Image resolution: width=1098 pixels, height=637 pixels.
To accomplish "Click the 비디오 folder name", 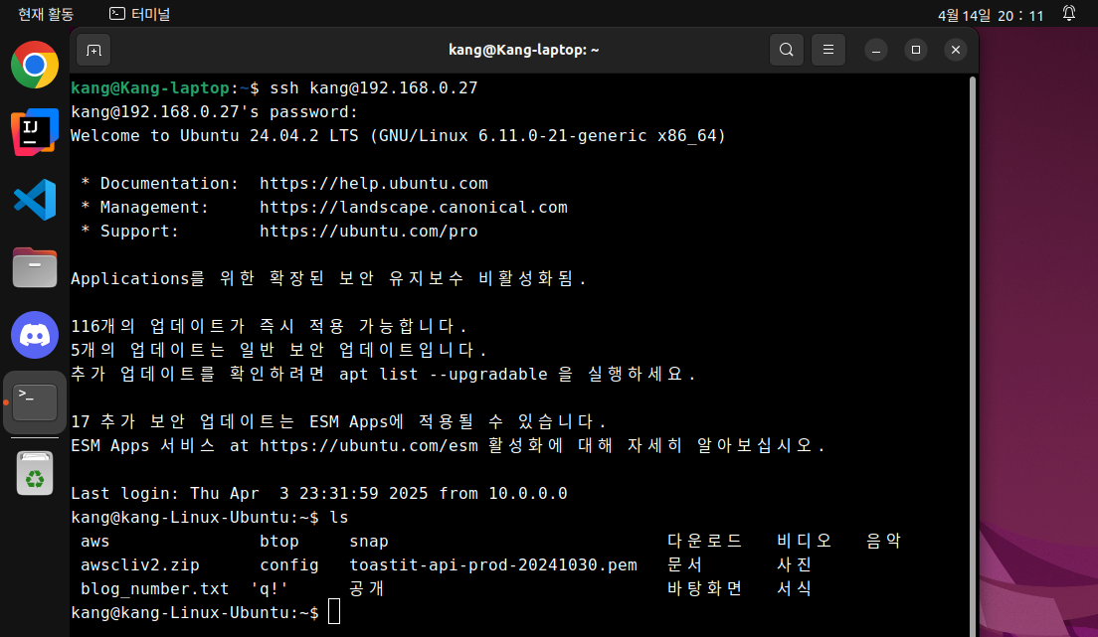I will 804,541.
